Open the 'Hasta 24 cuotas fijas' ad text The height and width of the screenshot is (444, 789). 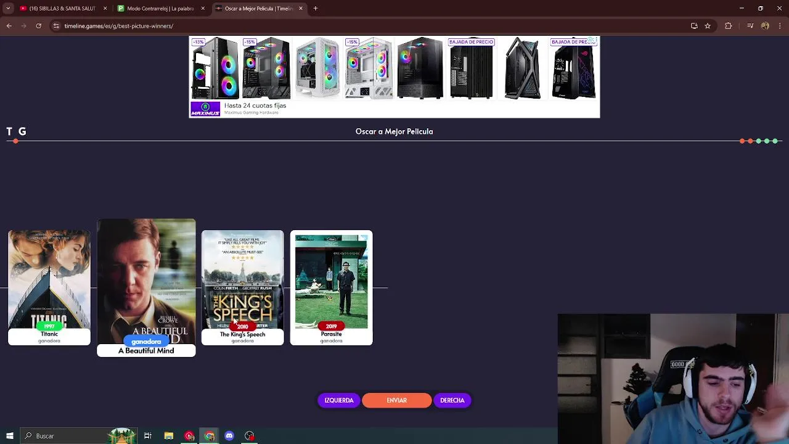pos(255,105)
